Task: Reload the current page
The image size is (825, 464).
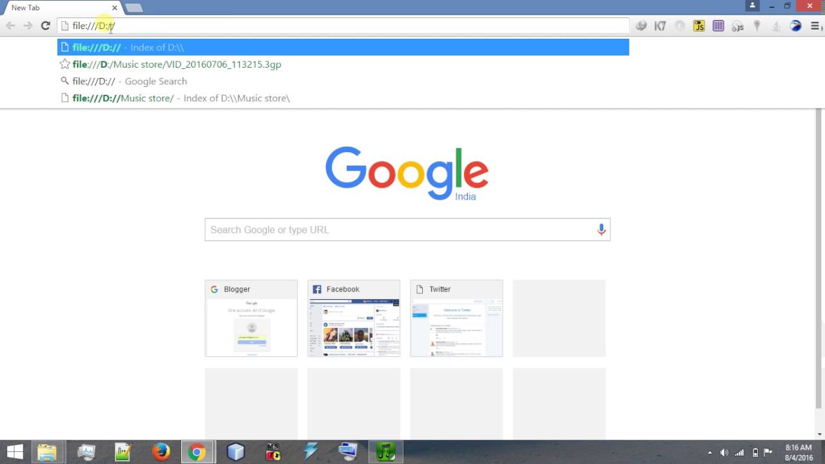Action: click(45, 26)
